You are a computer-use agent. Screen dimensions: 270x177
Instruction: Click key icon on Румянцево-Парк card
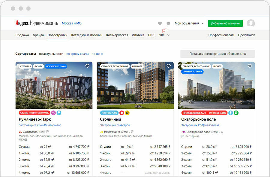point(59,113)
